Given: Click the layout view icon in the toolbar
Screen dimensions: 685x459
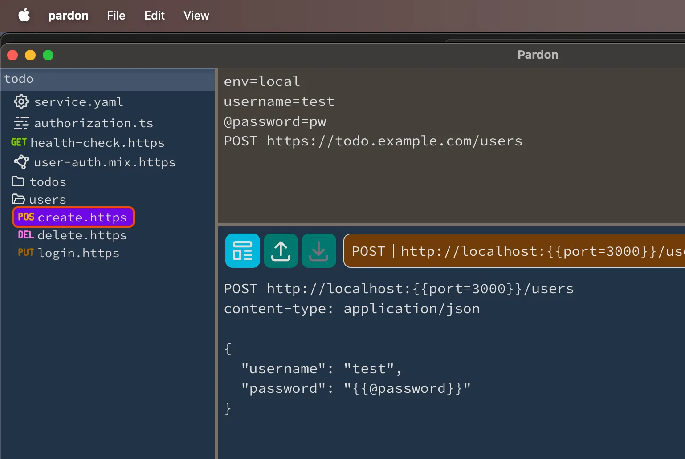Looking at the screenshot, I should (x=242, y=251).
